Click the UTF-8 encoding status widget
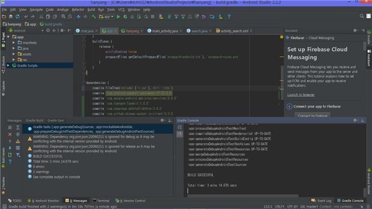This screenshot has width=372, height=209. 292,207
